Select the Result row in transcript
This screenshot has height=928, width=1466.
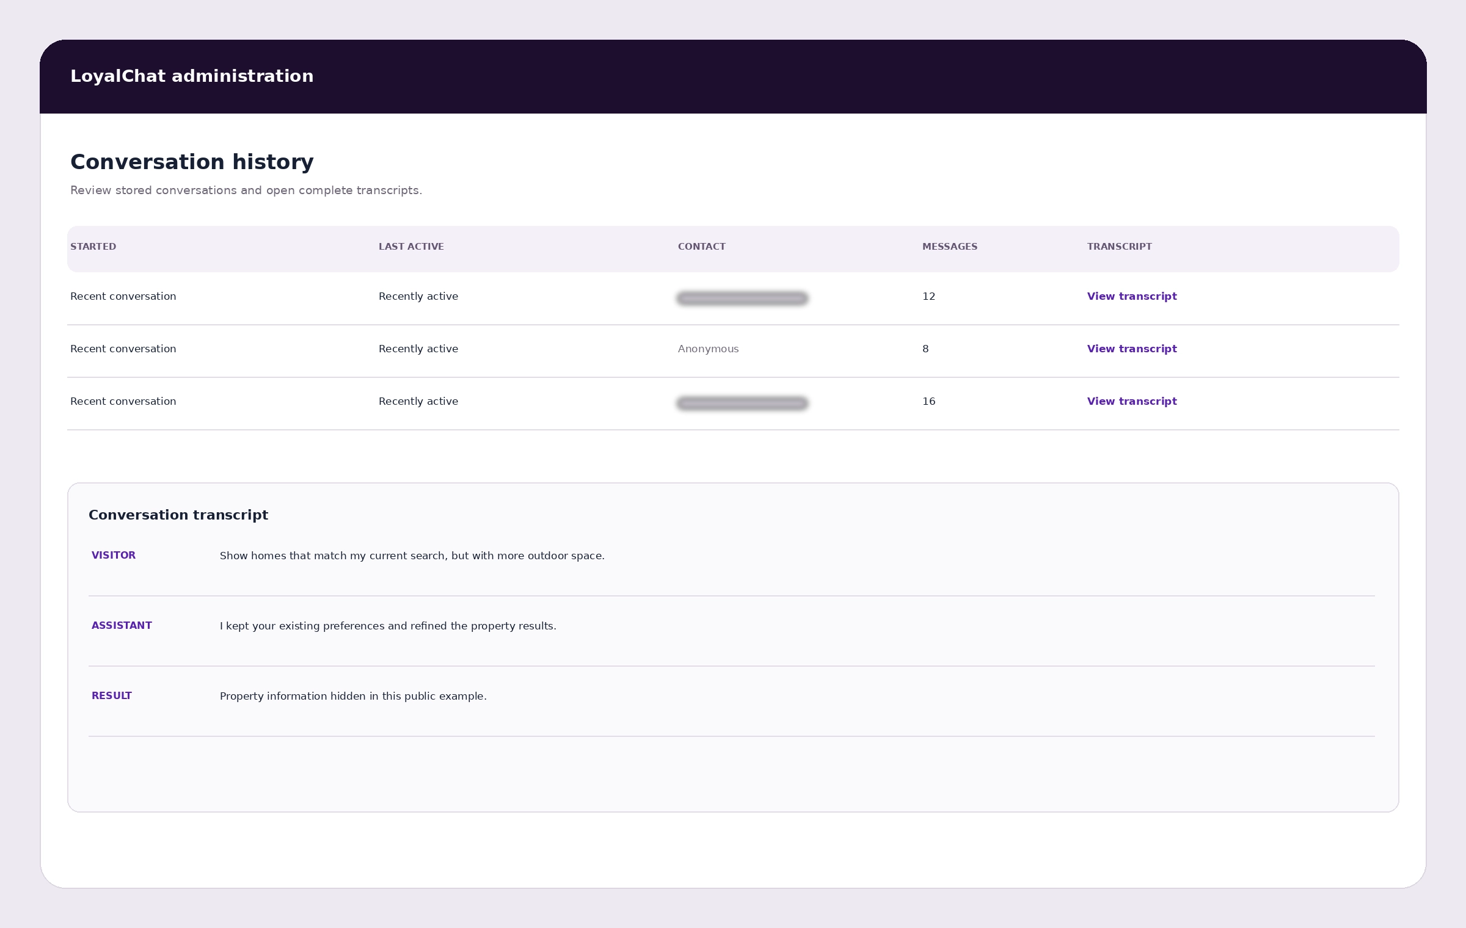732,696
